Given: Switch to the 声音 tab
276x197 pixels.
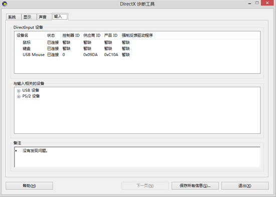Looking at the screenshot, I should coord(44,17).
